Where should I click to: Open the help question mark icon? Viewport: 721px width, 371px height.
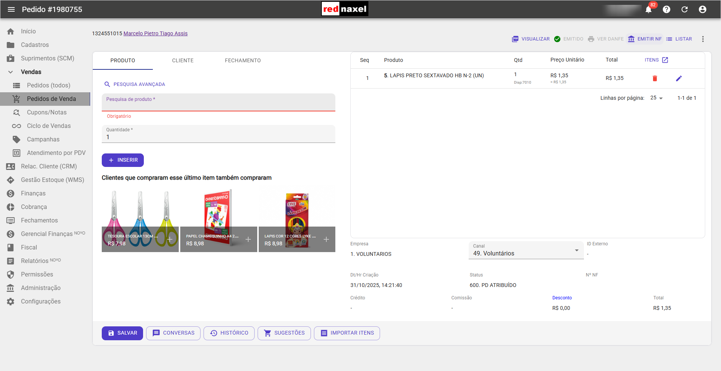pyautogui.click(x=667, y=9)
